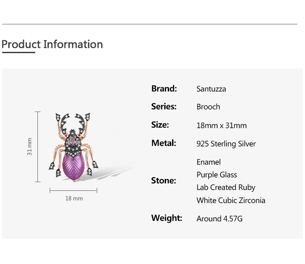Click the Brand: label
This screenshot has width=305, height=264.
(x=164, y=88)
